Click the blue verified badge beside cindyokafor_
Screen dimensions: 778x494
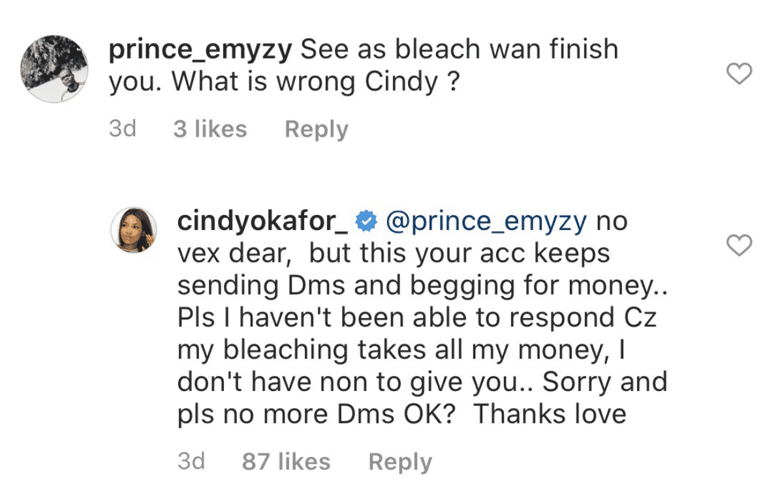pos(366,222)
